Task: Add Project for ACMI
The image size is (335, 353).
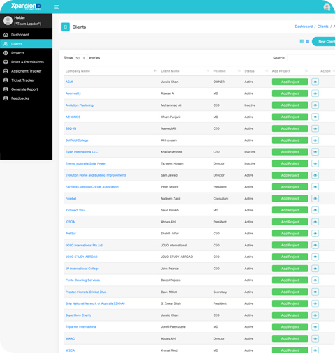Action: coord(290,82)
